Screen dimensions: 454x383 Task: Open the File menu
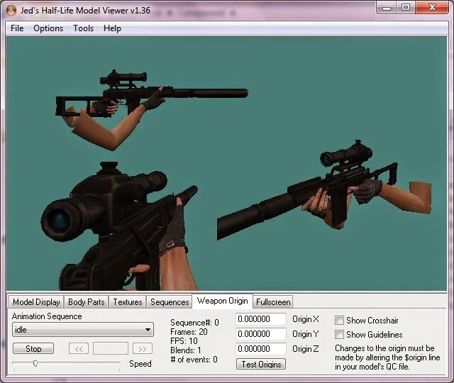click(x=17, y=28)
